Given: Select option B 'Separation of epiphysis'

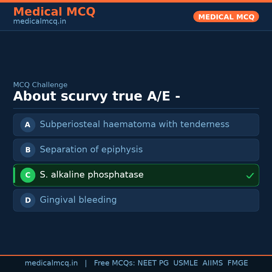Looking at the screenshot, I should tap(136, 150).
